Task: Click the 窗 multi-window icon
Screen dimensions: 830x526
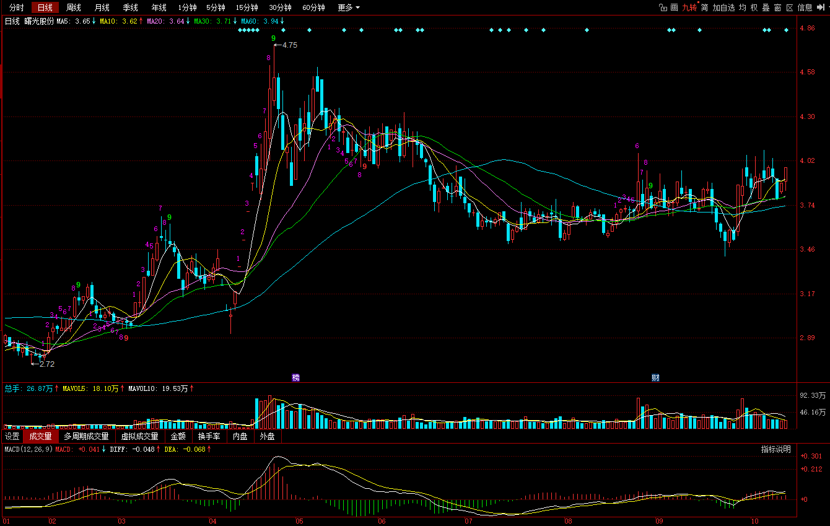Action: (x=777, y=7)
